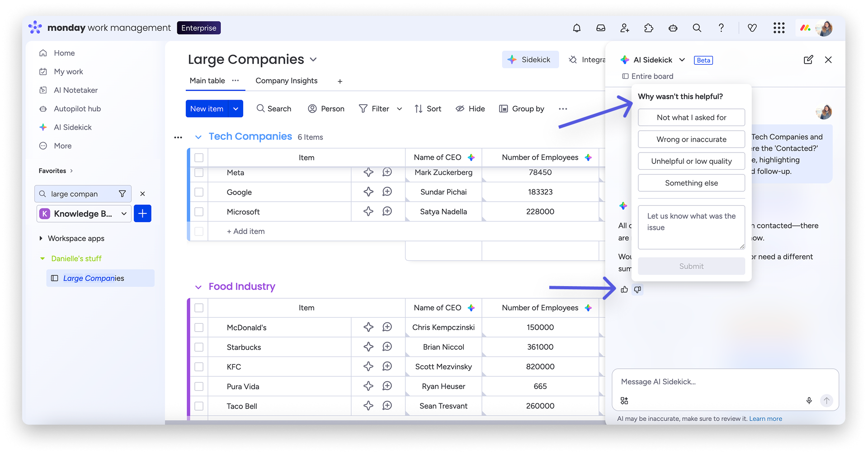Select the Microsoft row checkbox

pos(199,212)
